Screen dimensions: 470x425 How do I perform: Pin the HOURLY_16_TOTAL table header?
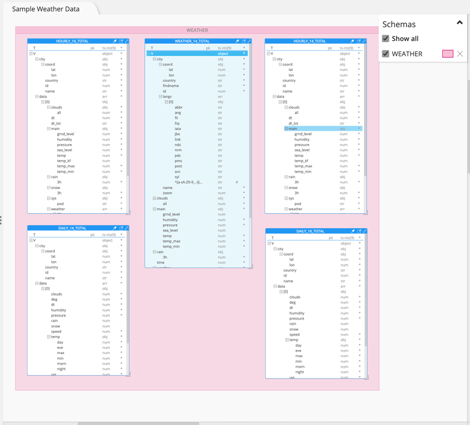[x=115, y=41]
